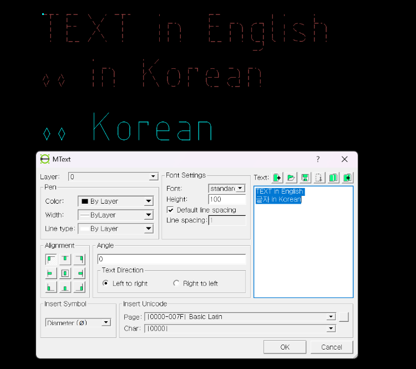Click the Copy text icon
Image resolution: width=416 pixels, height=369 pixels.
333,178
